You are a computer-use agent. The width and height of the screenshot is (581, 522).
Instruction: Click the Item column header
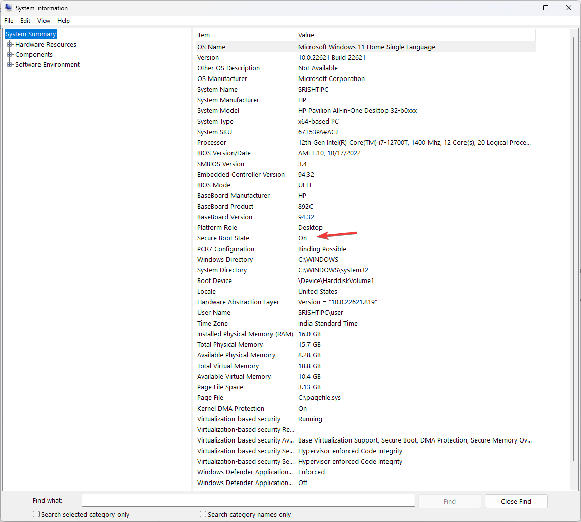[245, 35]
